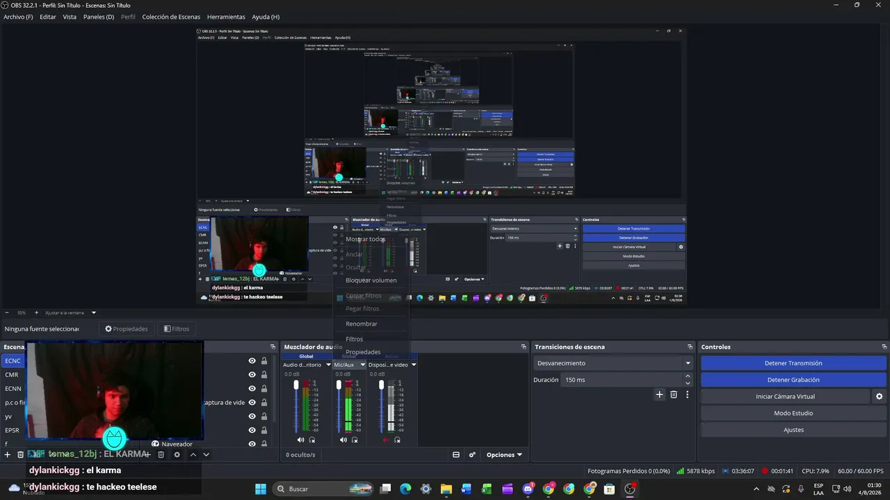Hide the captura de video source
890x500 pixels.
pyautogui.click(x=252, y=402)
